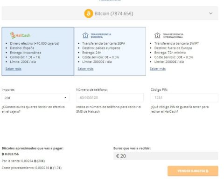Select the Transferencia Europea method card
224x183 pixels.
110,51
